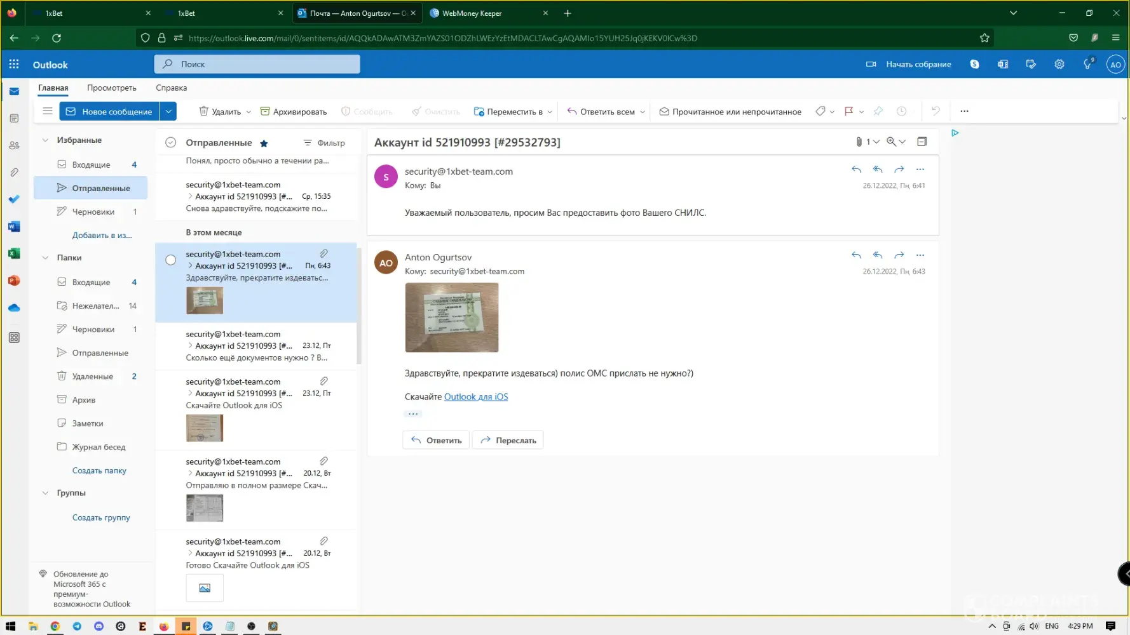The image size is (1130, 635).
Task: Expand the Новое сообщение dropdown arrow
Action: 168,112
